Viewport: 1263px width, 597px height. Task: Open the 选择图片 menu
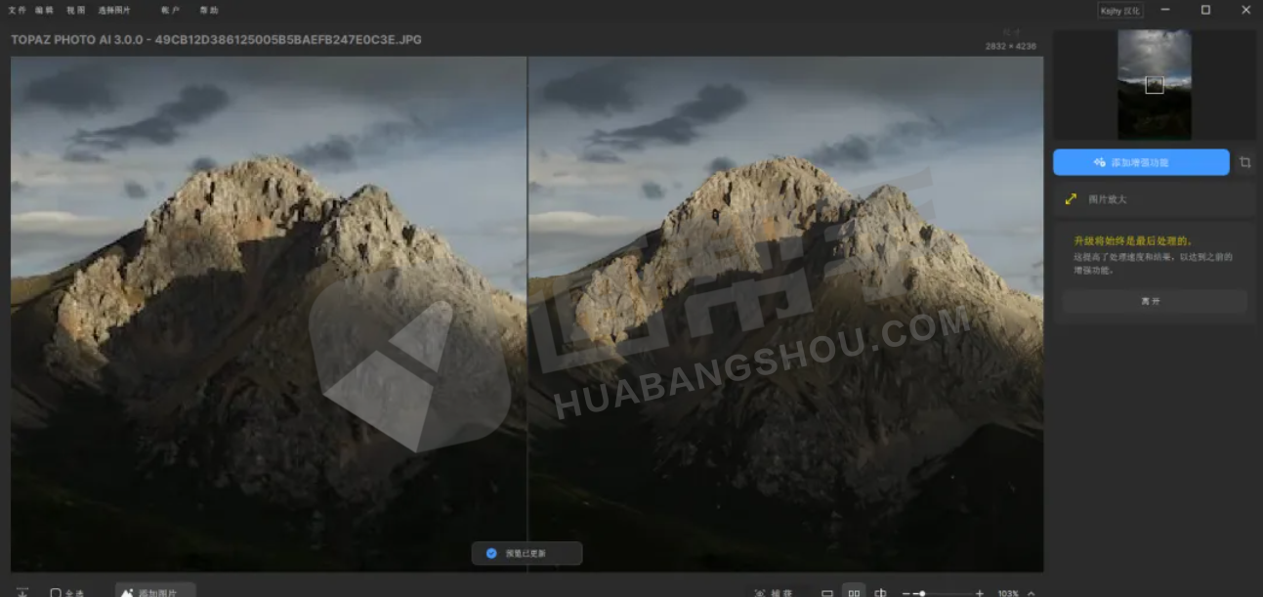pos(114,10)
